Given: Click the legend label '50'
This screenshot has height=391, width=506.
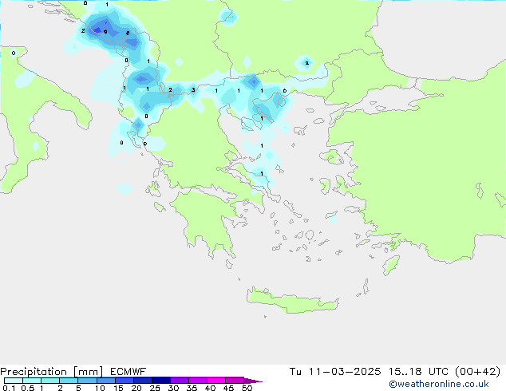Looking at the screenshot, I should coord(247,388).
